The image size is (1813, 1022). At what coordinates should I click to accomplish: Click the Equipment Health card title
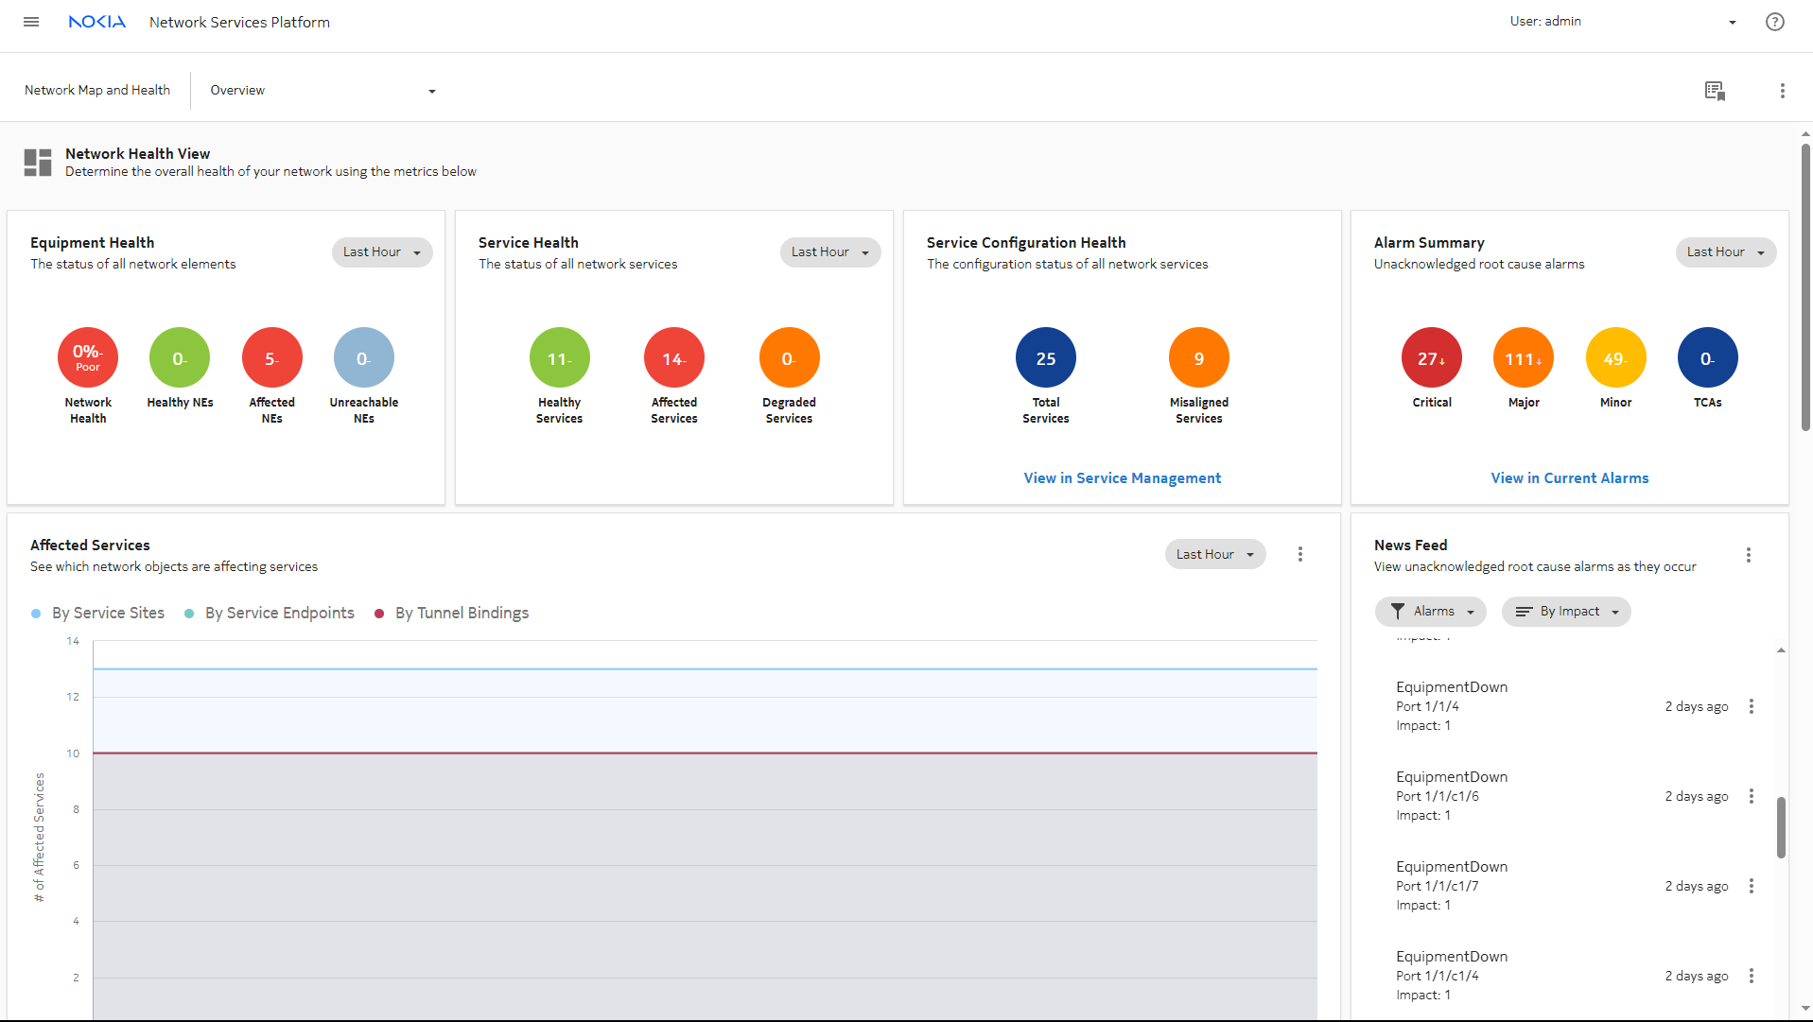pos(92,243)
